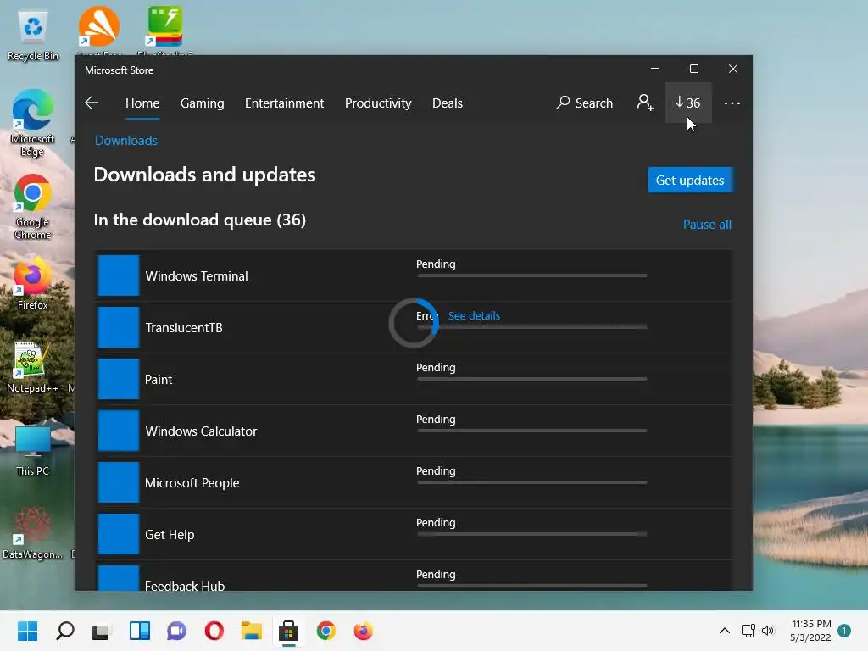
Task: Open the account sign-in icon
Action: click(644, 103)
